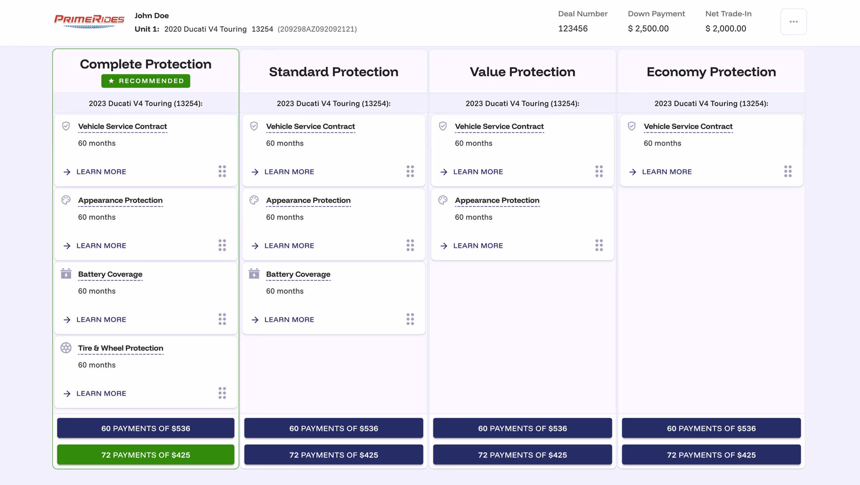Click drag handle on Standard Battery Coverage card
Image resolution: width=860 pixels, height=485 pixels.
(410, 319)
